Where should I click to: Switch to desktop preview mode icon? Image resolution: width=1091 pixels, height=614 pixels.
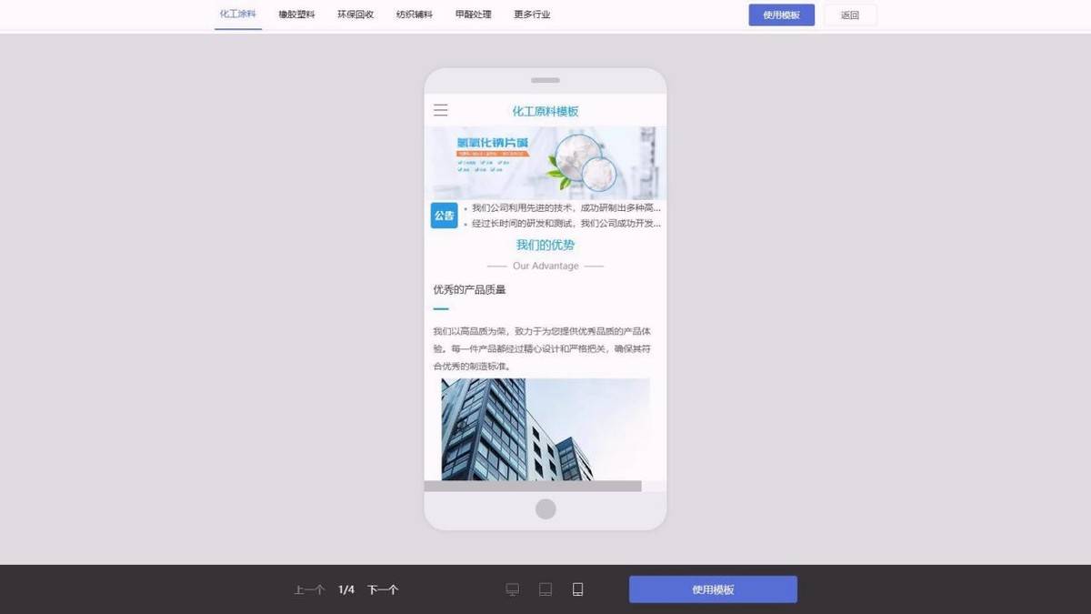click(513, 589)
